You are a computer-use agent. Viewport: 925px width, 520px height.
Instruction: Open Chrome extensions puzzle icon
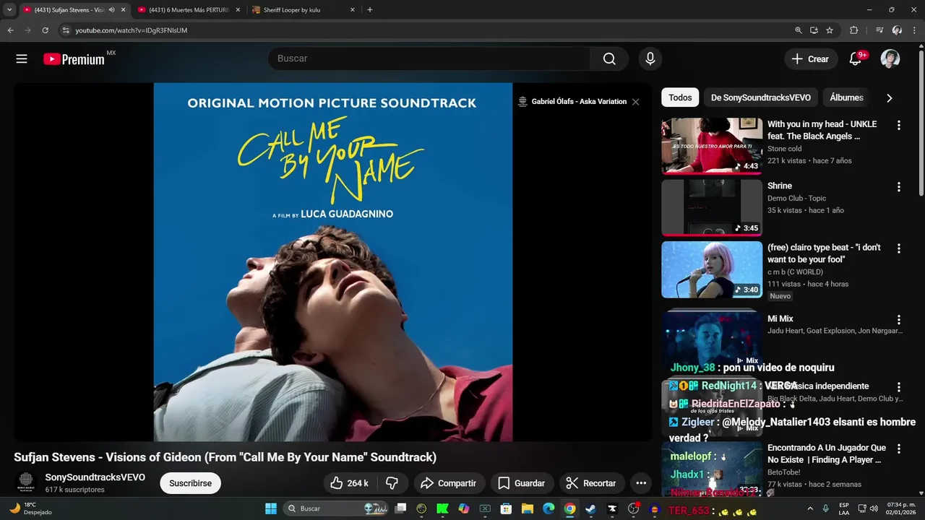(854, 30)
